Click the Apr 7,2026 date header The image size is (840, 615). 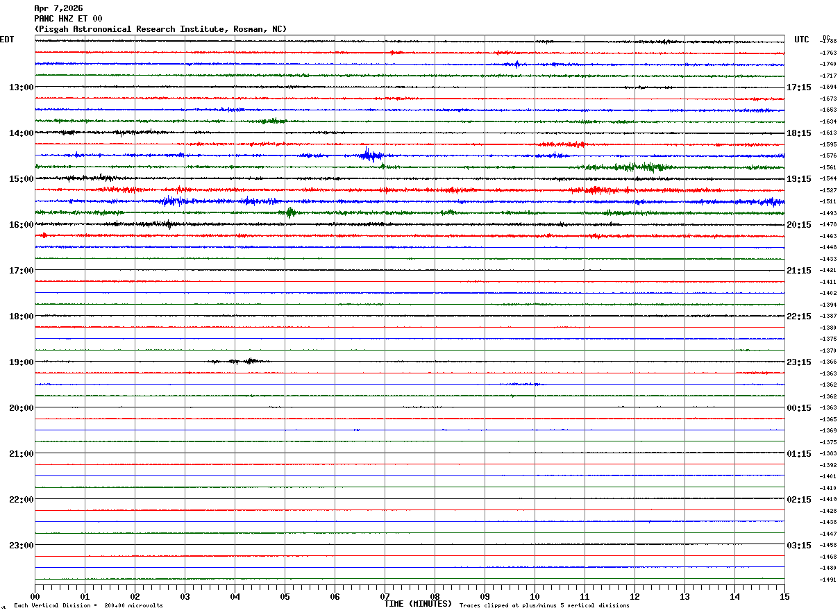pos(58,8)
